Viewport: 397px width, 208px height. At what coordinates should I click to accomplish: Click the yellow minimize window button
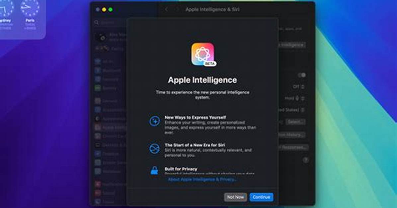(104, 10)
